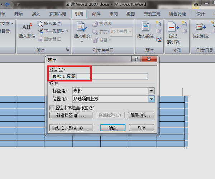Click the Insert Table of Figures icon
Viewport: 215px width, 179px height.
click(x=158, y=24)
